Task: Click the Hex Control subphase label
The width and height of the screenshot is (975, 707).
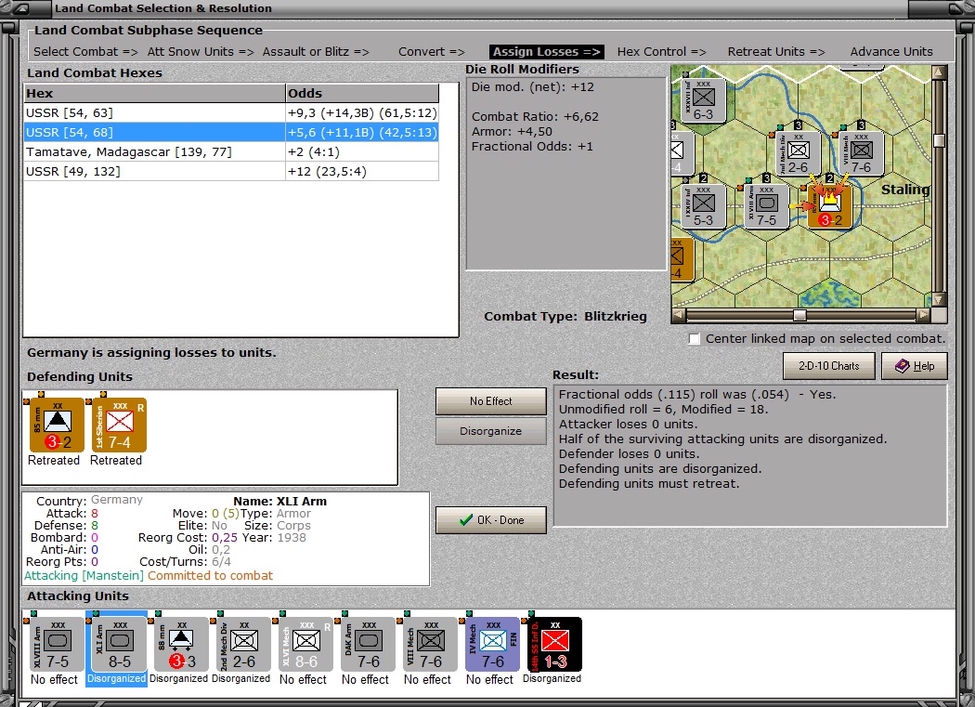Action: point(661,52)
